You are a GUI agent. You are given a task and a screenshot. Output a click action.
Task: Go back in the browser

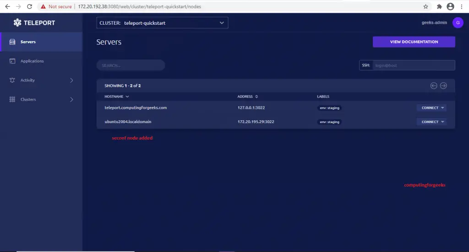click(7, 6)
